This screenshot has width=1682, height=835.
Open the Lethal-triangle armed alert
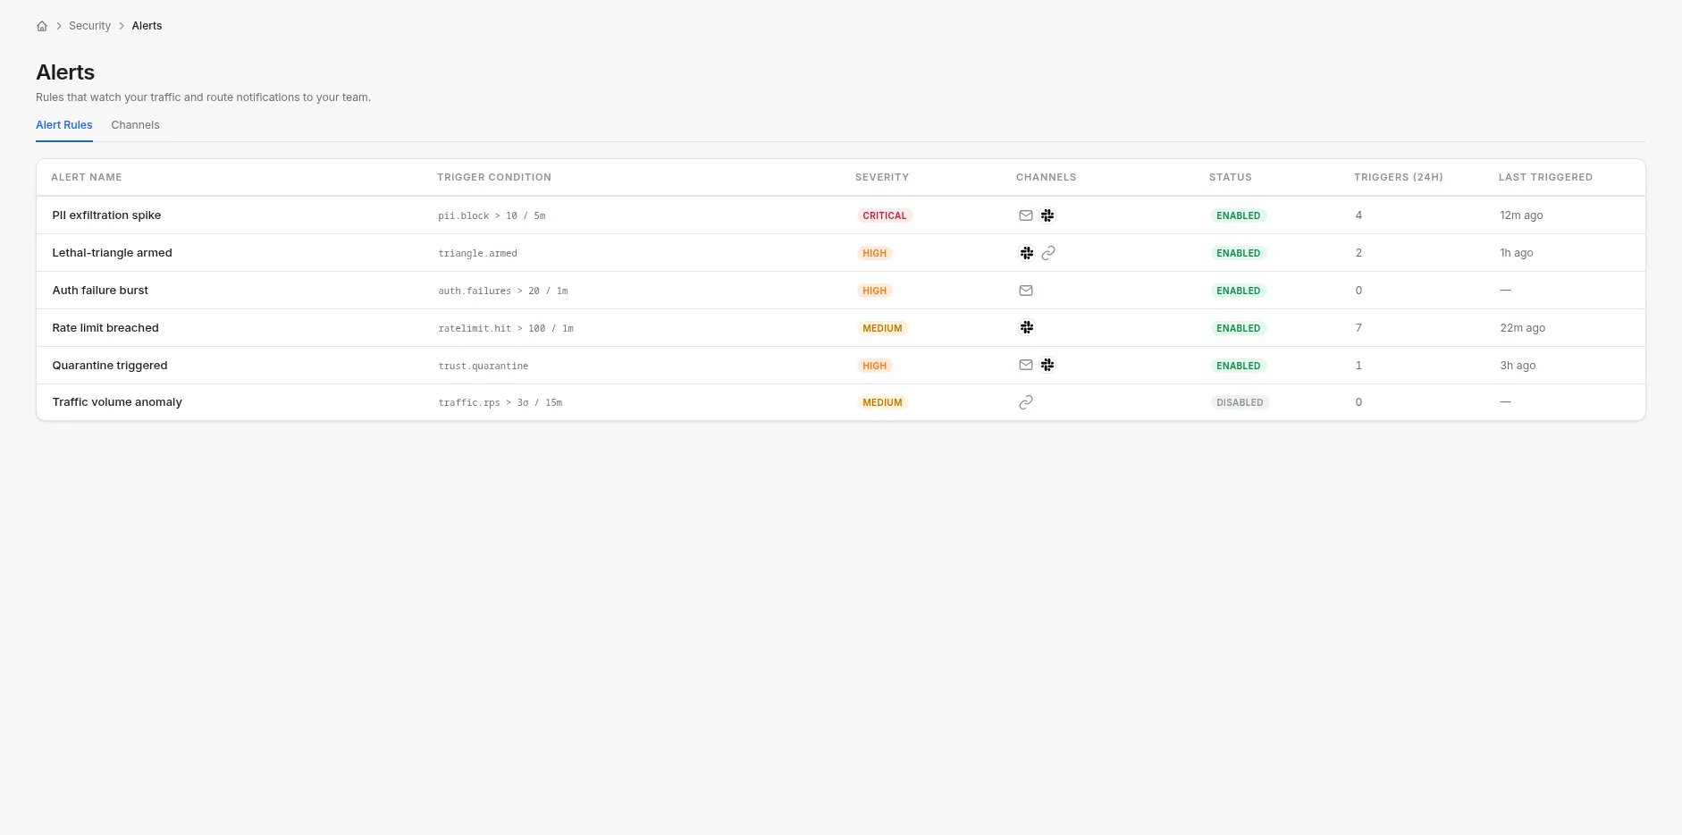(x=112, y=253)
